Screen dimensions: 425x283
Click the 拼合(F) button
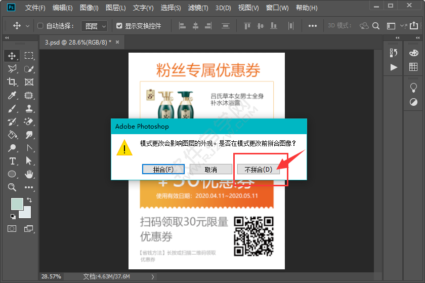(x=163, y=170)
